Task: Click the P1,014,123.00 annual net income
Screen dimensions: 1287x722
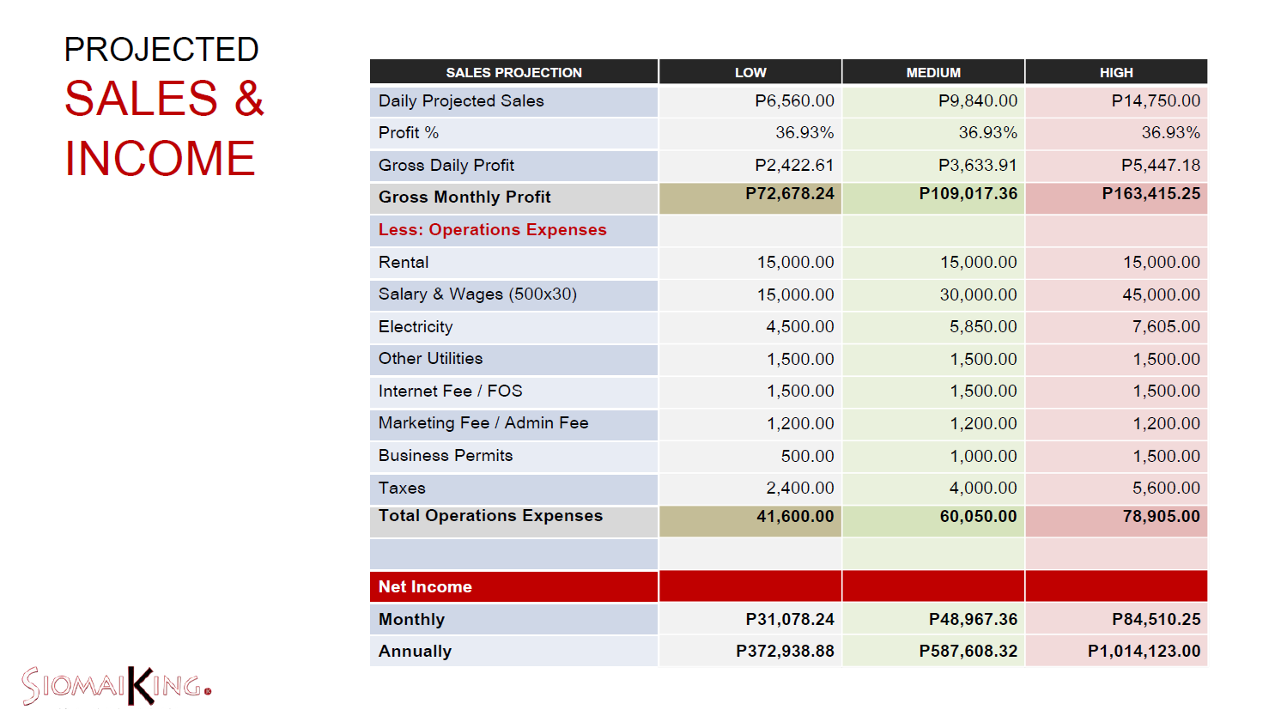Action: [1144, 652]
